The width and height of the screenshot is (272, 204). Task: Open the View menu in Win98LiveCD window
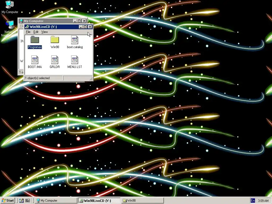44,32
